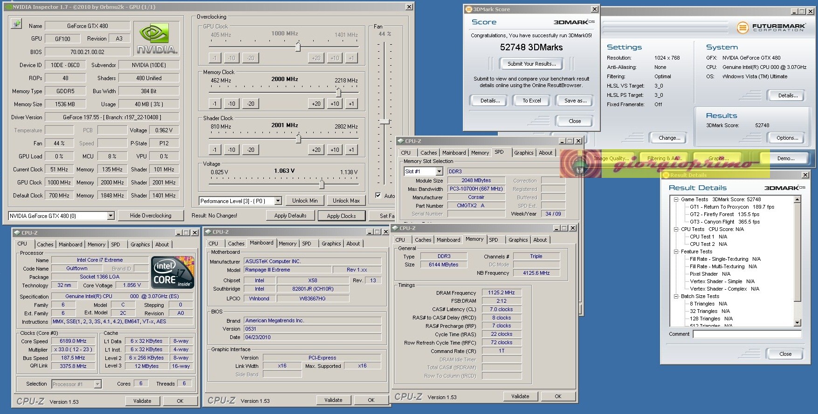
Task: Click the Intel Core i7 inside logo
Action: 173,272
